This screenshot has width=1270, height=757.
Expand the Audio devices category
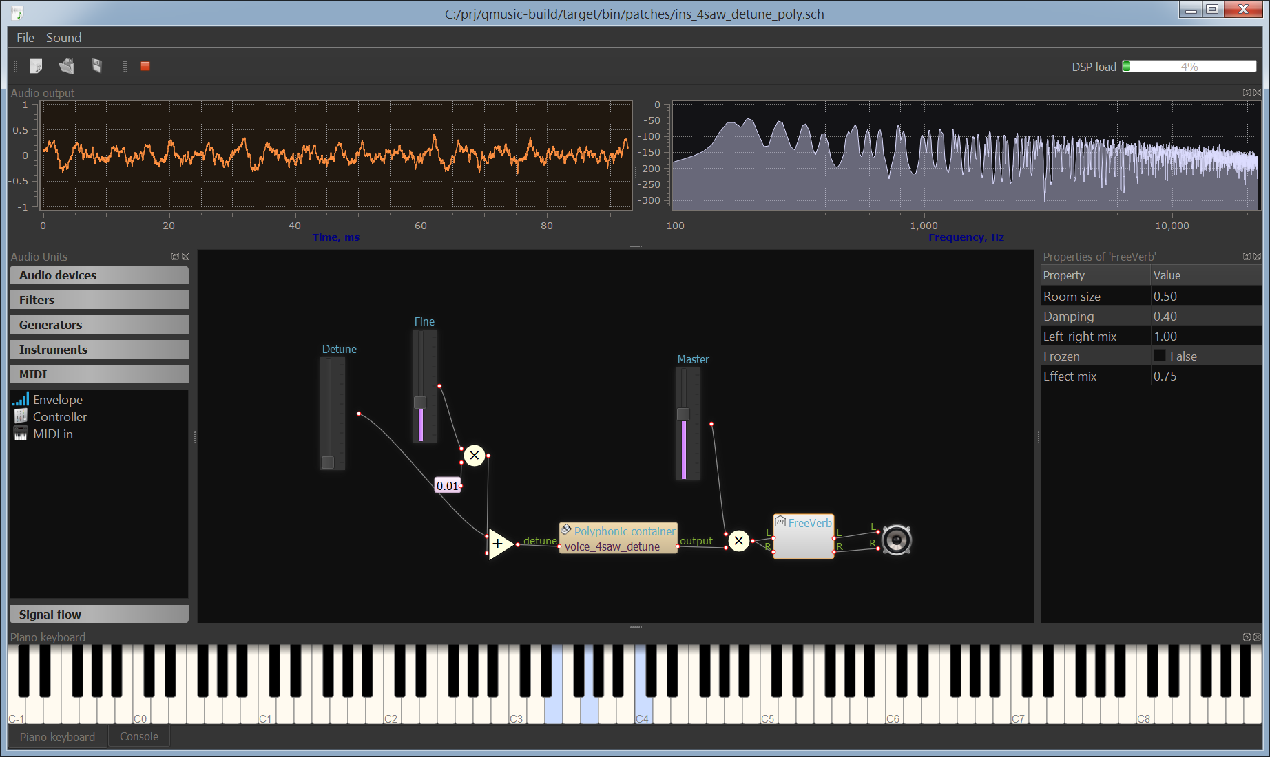(x=99, y=275)
